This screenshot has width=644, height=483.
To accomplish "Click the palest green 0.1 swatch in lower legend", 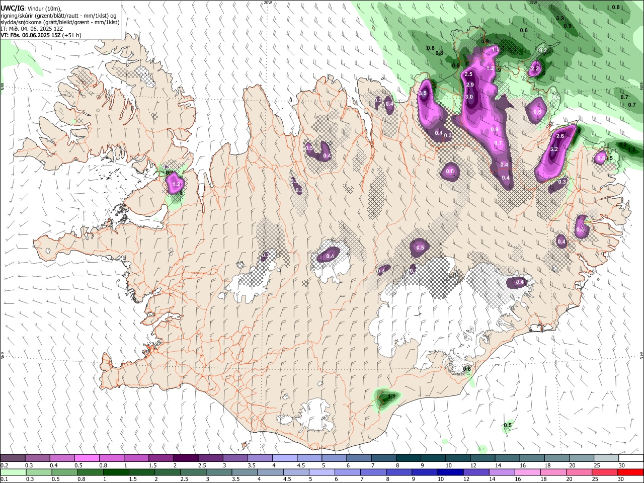I will 13,472.
